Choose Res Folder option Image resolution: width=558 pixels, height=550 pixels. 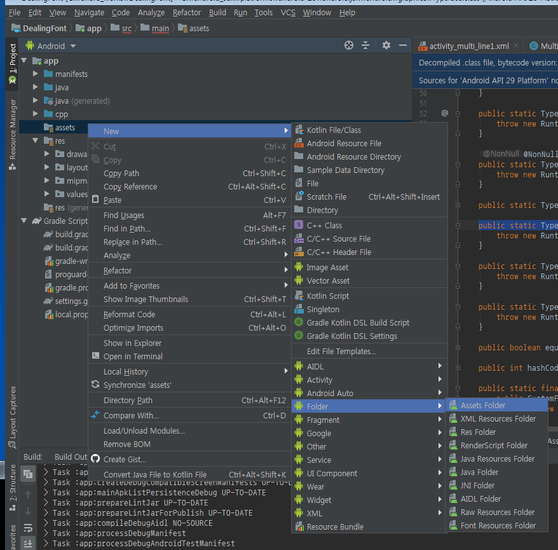click(x=496, y=432)
